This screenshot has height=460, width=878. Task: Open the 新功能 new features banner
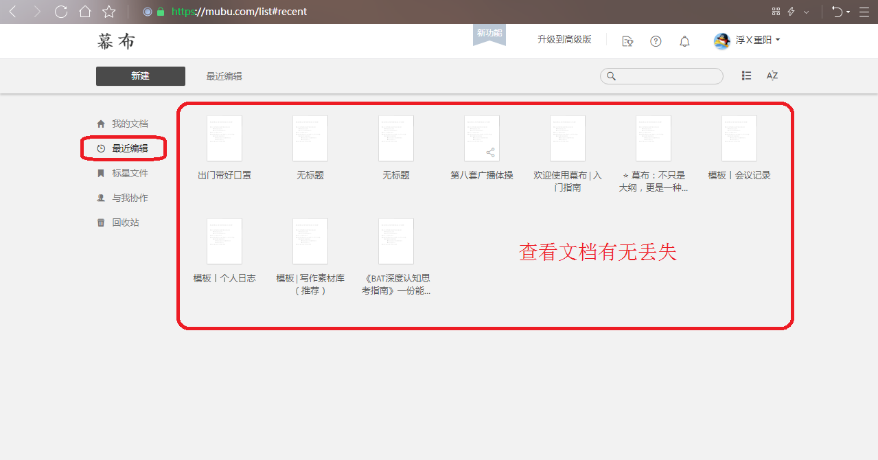tap(488, 34)
